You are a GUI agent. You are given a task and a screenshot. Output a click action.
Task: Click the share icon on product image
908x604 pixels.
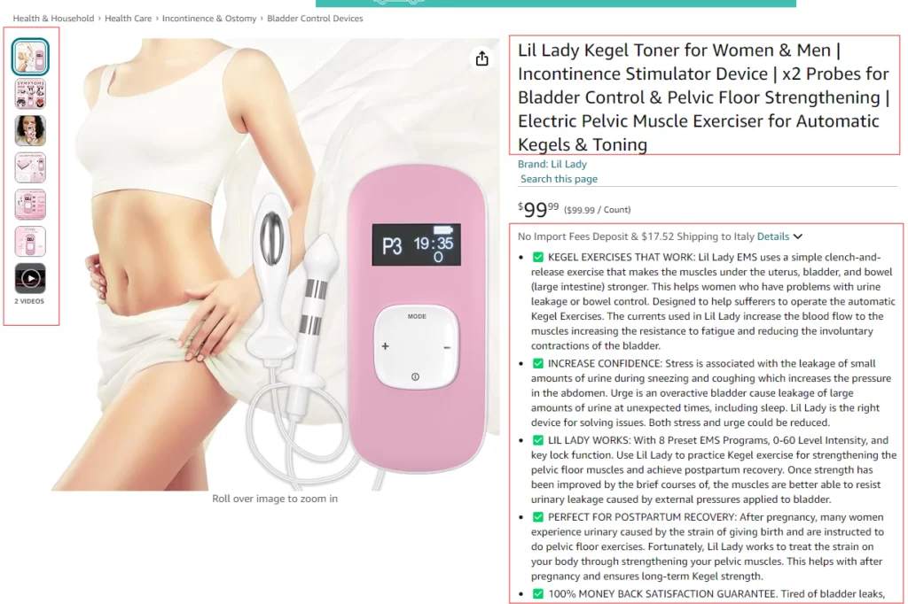(x=481, y=58)
